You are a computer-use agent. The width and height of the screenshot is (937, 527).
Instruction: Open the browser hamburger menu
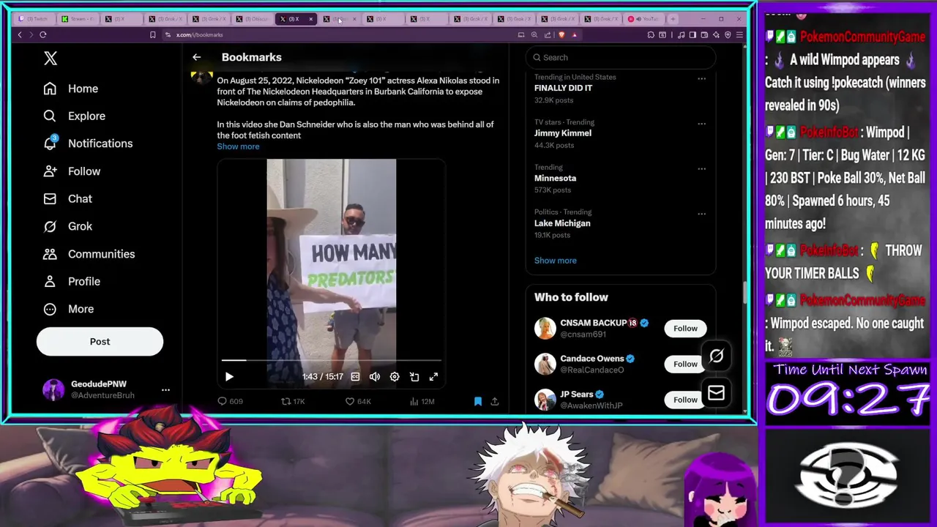[739, 35]
